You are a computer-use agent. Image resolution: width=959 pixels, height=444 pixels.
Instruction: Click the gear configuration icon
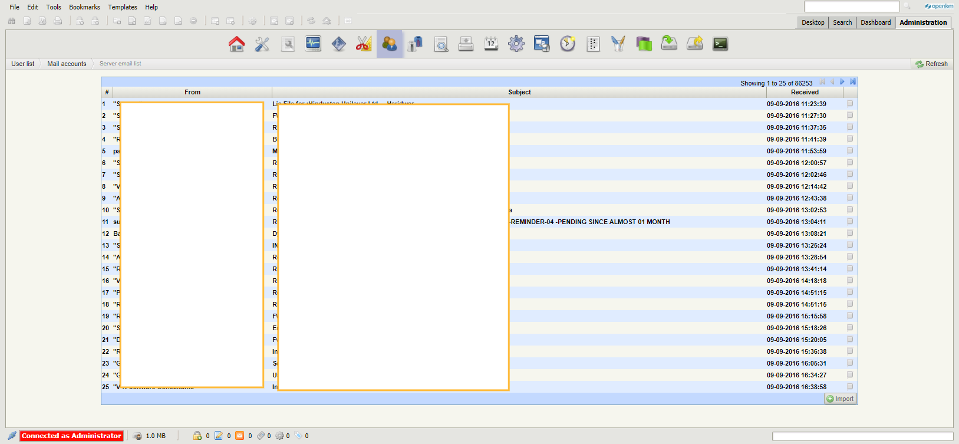point(516,44)
